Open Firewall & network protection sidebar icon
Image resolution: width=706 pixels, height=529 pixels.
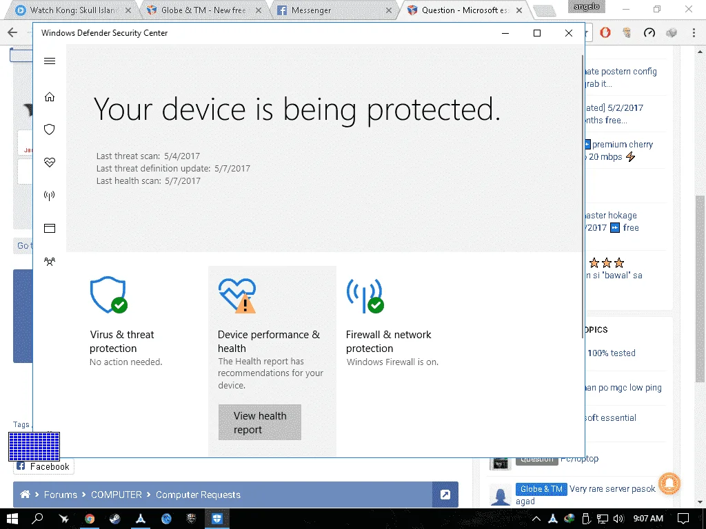[x=50, y=195]
